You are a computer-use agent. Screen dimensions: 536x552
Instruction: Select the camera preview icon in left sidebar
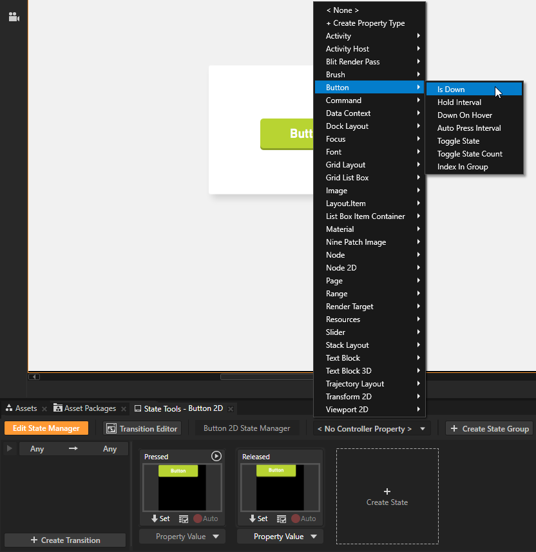tap(14, 17)
